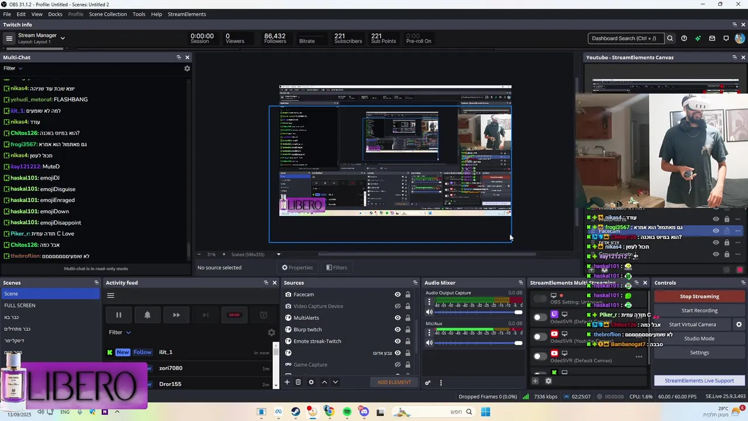Viewport: 748px width, 421px height.
Task: Remove selected source with trash icon
Action: point(298,382)
